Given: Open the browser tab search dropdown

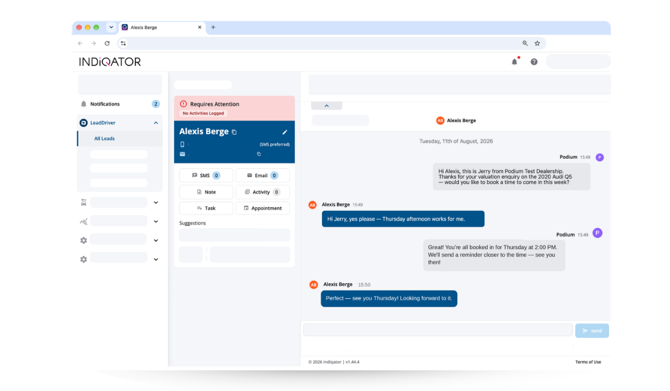Looking at the screenshot, I should pos(111,27).
